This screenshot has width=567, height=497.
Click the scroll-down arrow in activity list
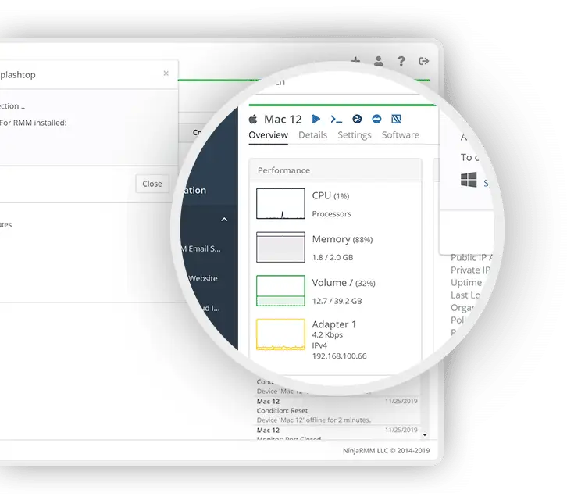(x=425, y=434)
